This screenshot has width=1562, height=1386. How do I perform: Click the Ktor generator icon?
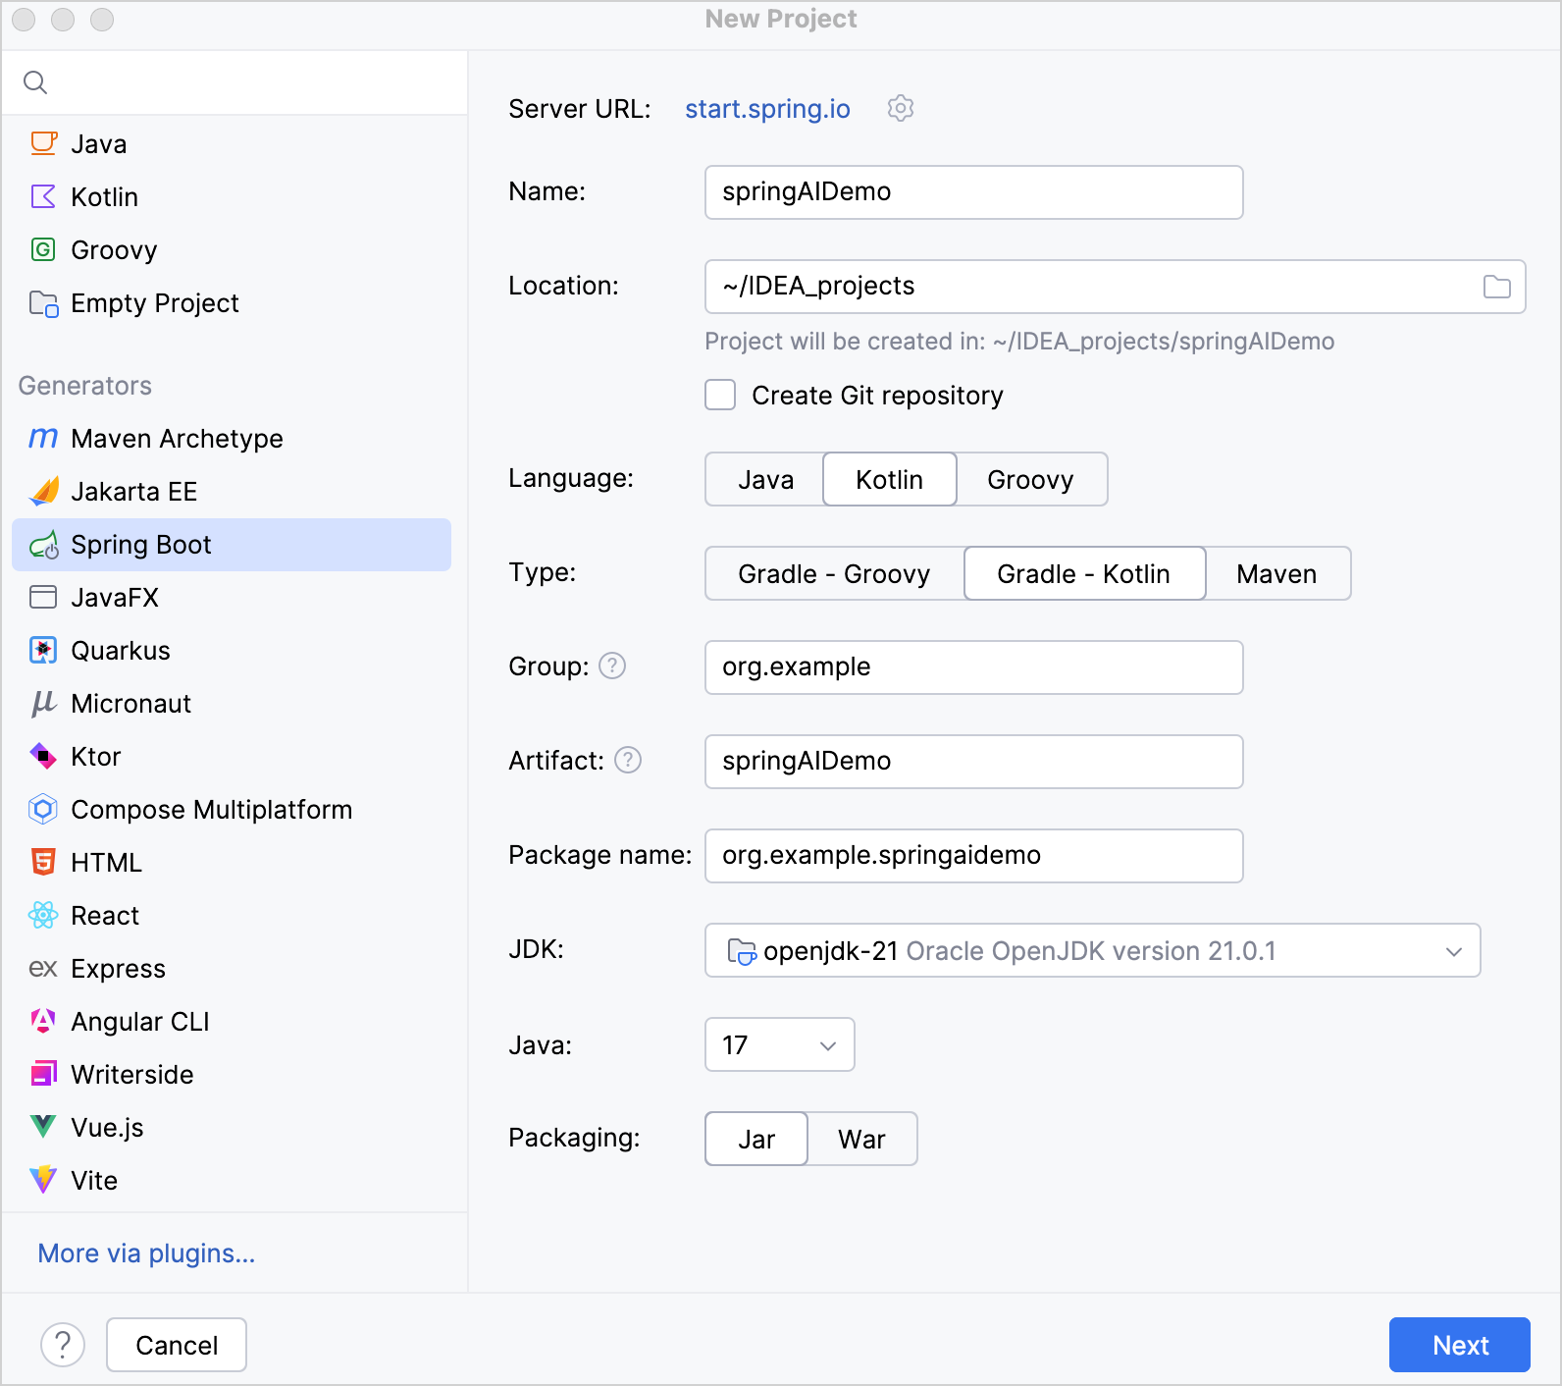pos(43,757)
